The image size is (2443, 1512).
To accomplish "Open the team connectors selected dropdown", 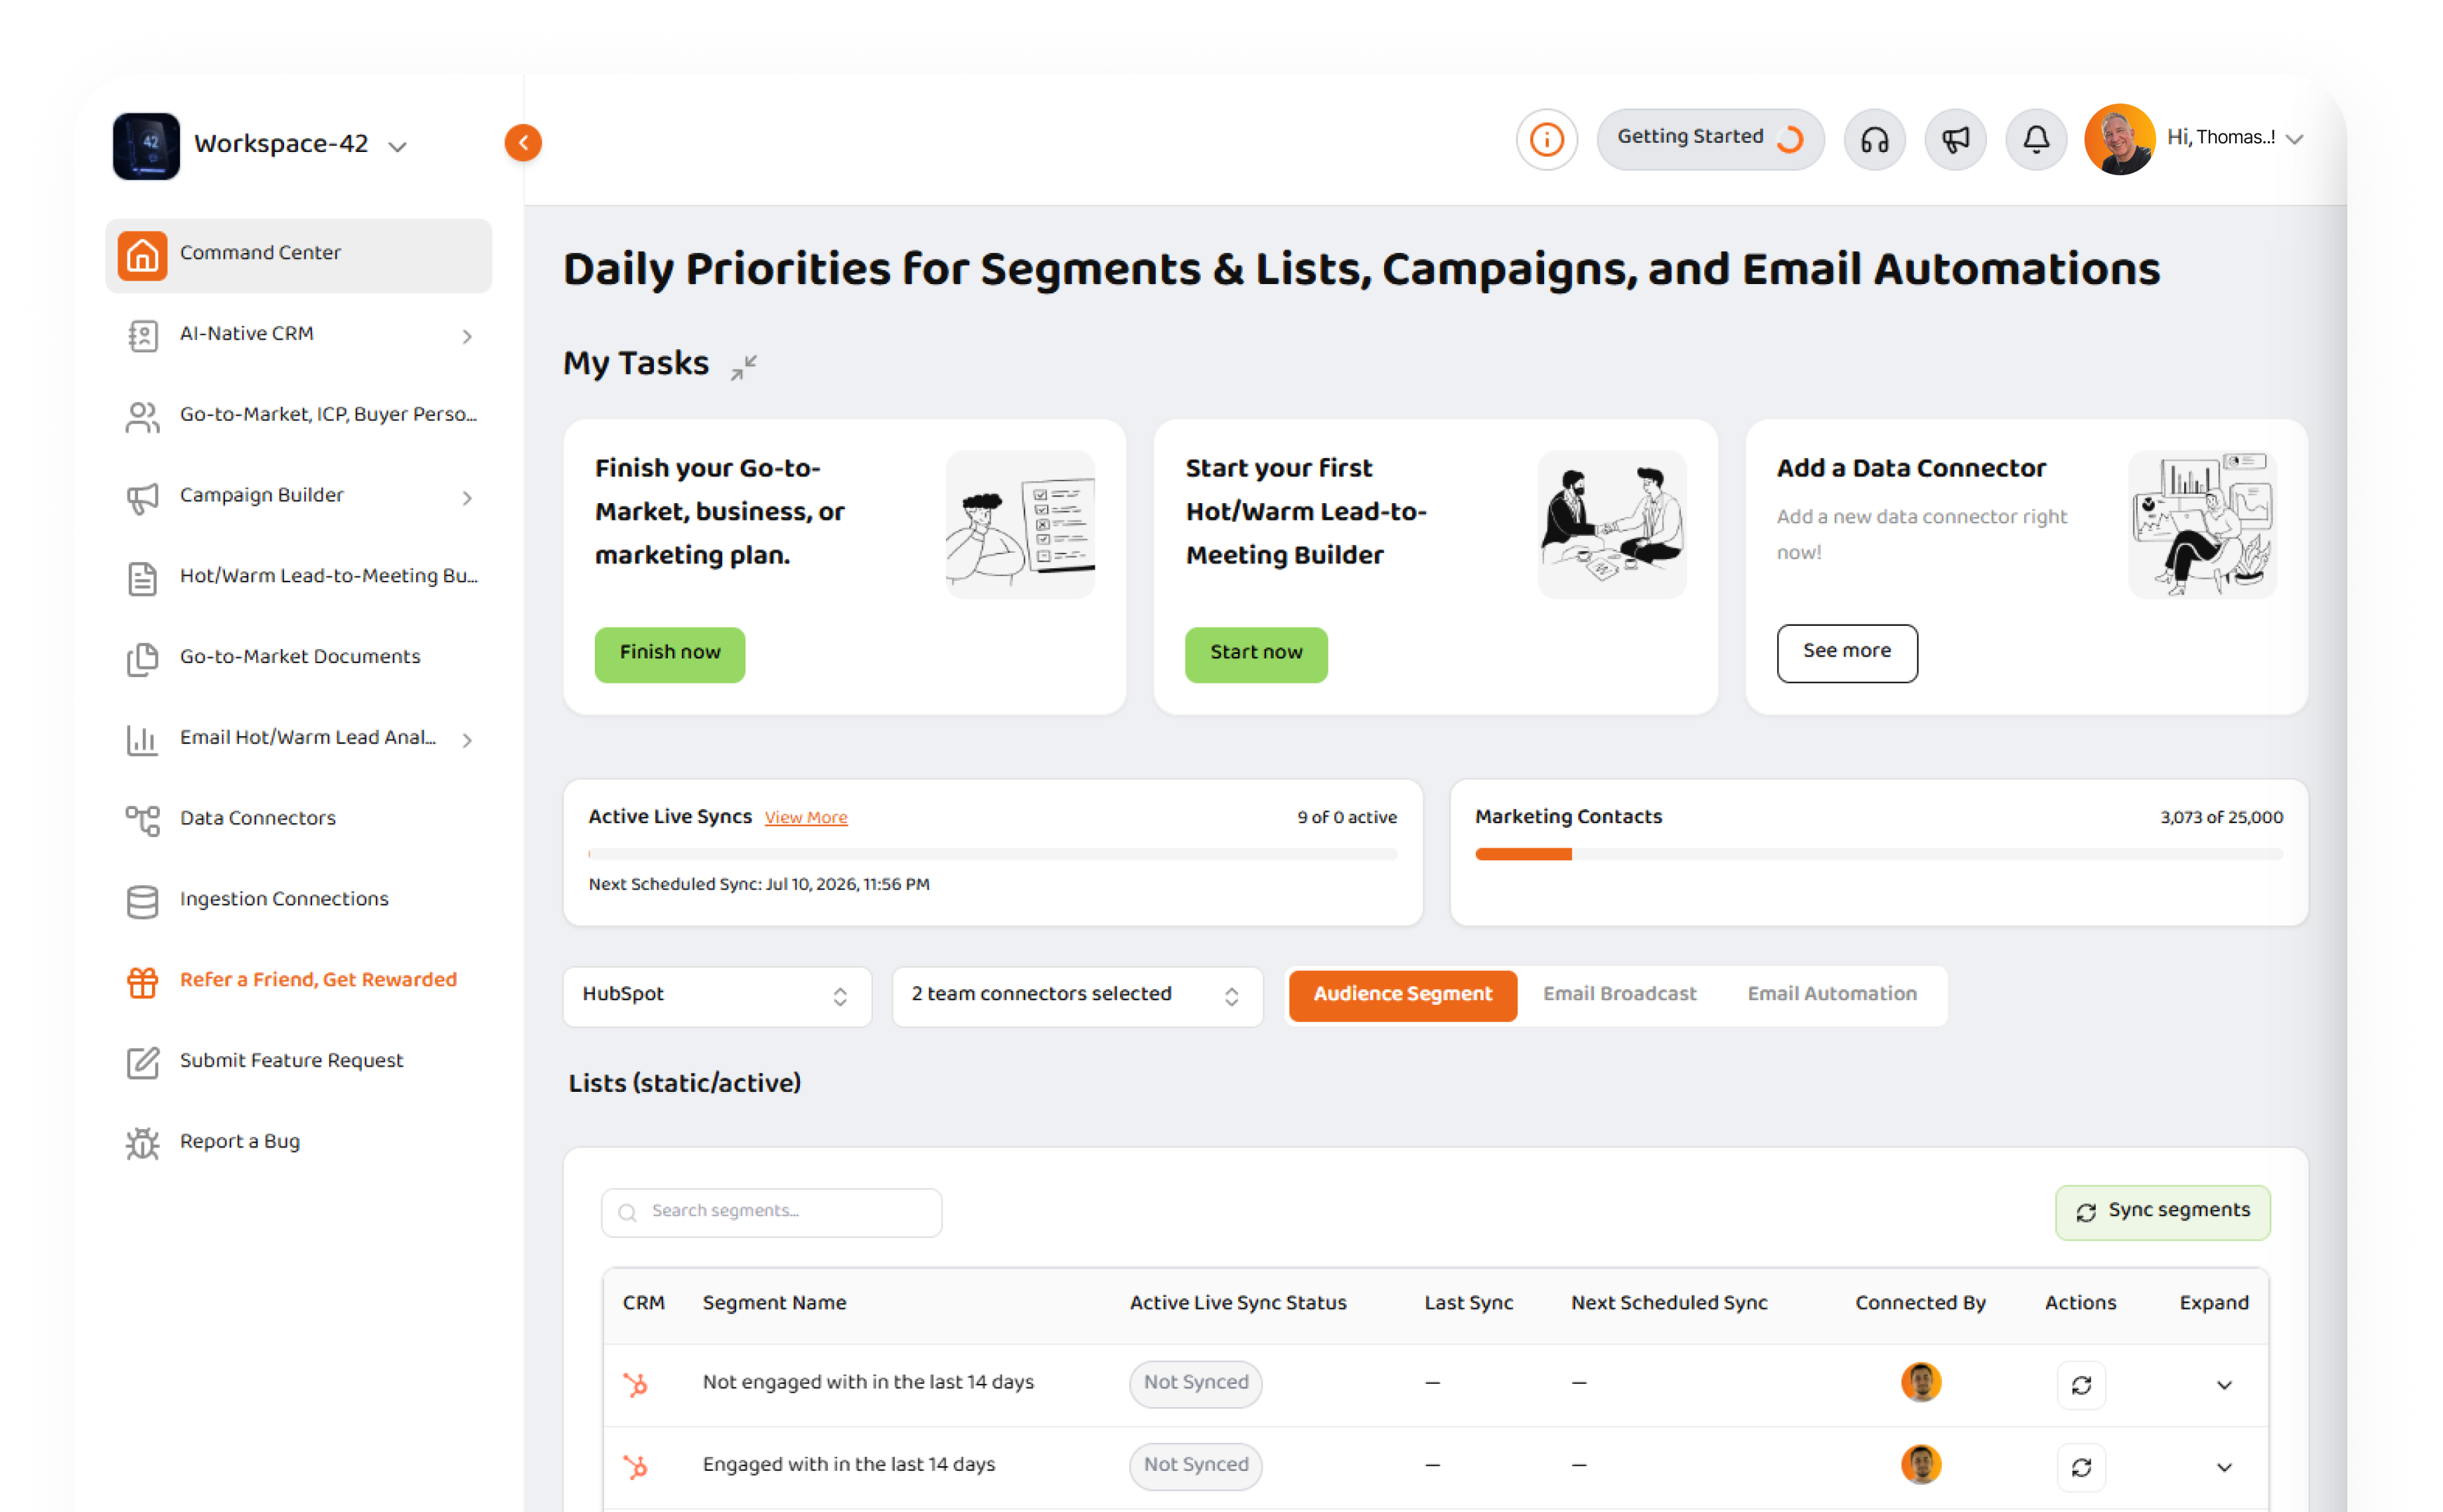I will coord(1077,995).
